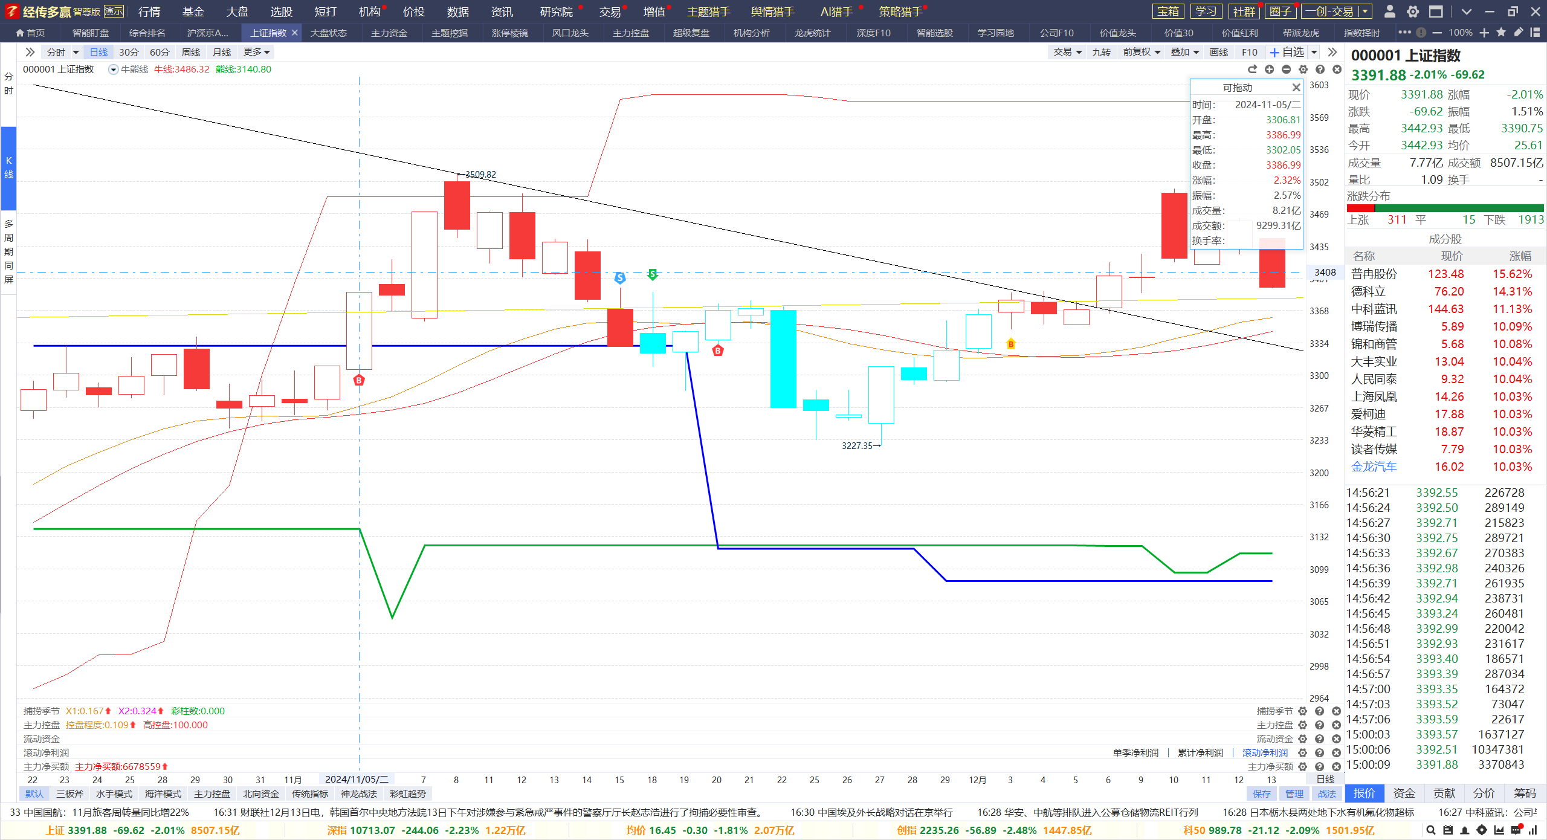Toggle the 日线 period button

click(x=99, y=53)
